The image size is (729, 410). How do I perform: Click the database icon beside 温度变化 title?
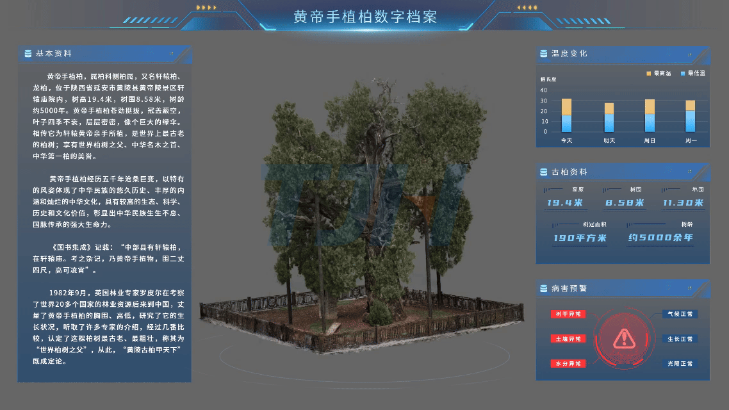(543, 54)
